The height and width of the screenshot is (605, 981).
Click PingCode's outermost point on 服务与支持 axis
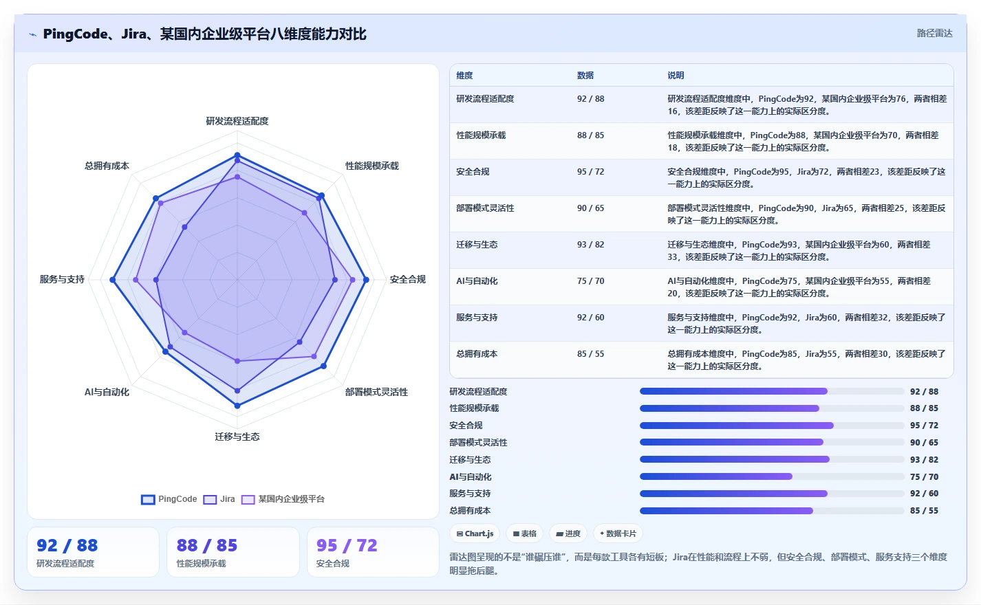point(112,280)
